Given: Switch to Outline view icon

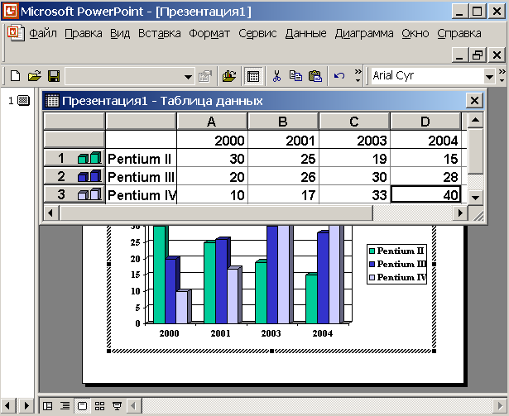Looking at the screenshot, I should pos(65,406).
